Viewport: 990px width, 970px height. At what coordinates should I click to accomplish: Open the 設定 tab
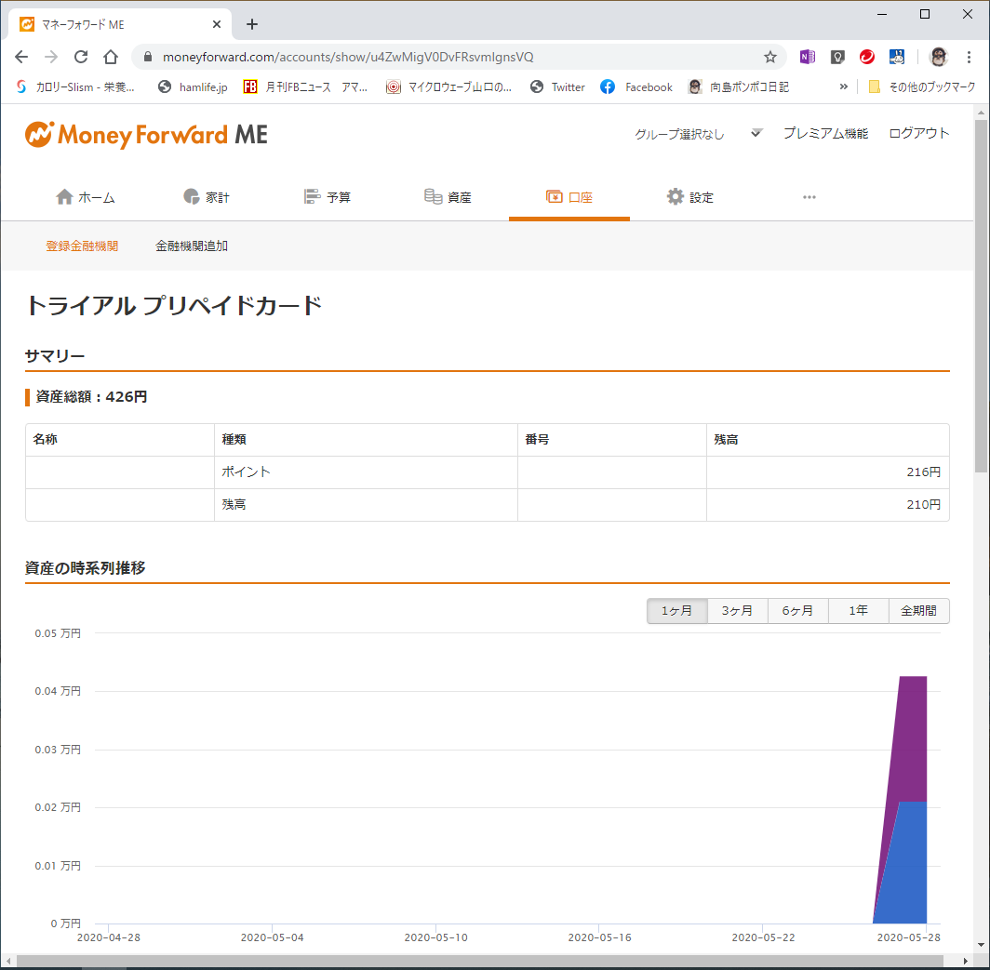tap(689, 197)
